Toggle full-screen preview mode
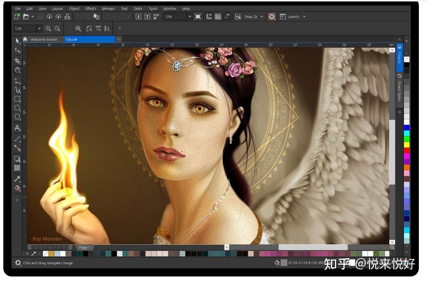Screen dimensions: 427x282 click(x=198, y=16)
